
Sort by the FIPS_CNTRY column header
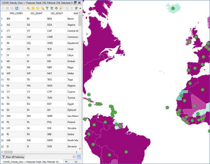(16, 13)
